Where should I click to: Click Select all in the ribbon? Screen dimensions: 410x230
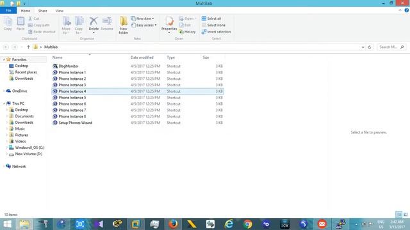point(211,19)
